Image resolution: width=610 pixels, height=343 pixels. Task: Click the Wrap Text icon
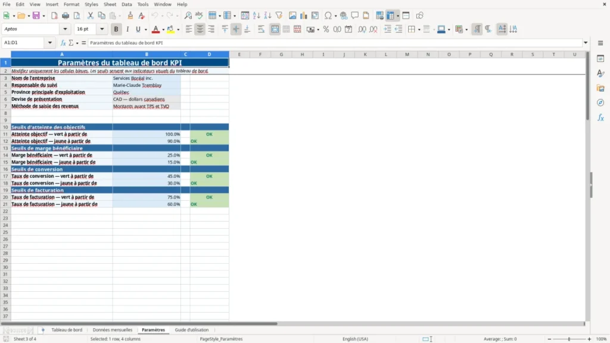(261, 29)
